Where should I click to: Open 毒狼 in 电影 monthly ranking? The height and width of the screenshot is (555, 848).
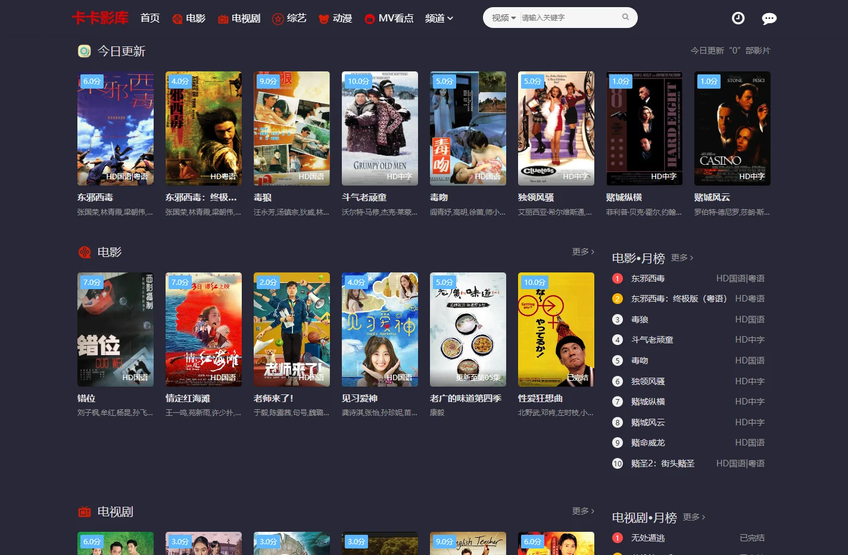coord(640,319)
